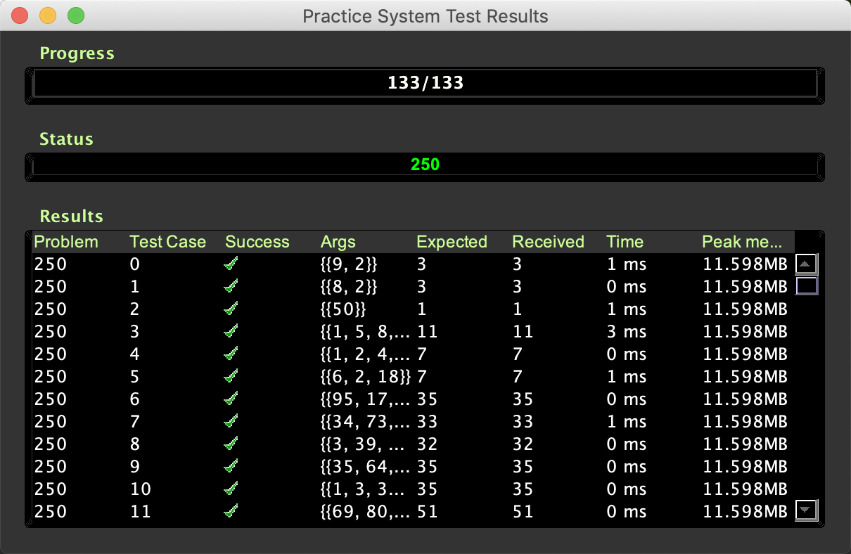Select args cell starting {{95, 17,
The width and height of the screenshot is (851, 554).
point(366,399)
